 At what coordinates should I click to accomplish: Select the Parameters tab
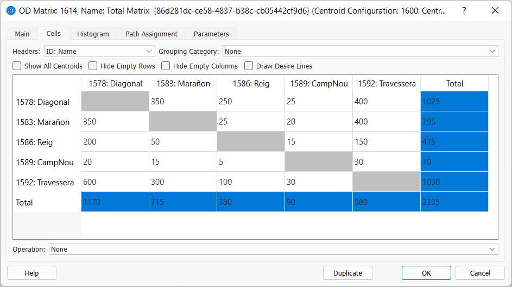pyautogui.click(x=211, y=34)
